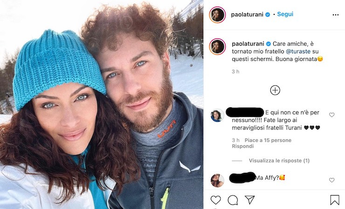Image resolution: width=345 pixels, height=209 pixels.
Task: Open the "Ma Affy?" commenter's avatar
Action: [217, 181]
